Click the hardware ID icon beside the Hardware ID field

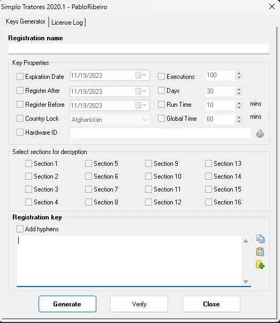pos(260,134)
